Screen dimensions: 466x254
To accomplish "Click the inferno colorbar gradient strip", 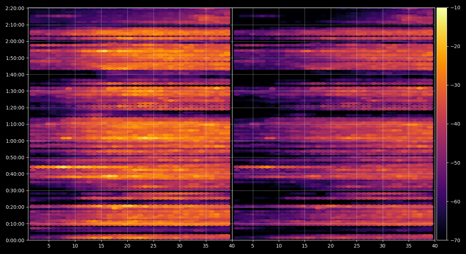I will point(442,124).
